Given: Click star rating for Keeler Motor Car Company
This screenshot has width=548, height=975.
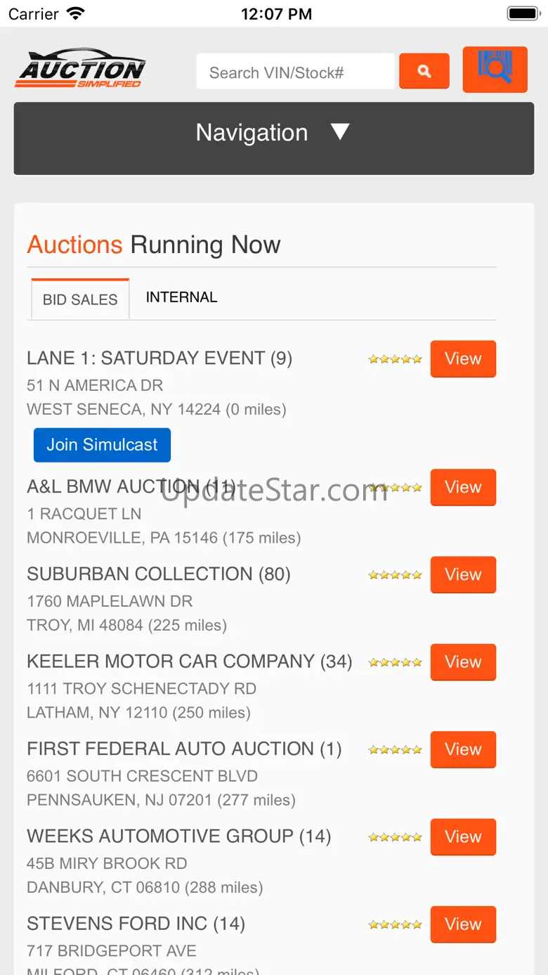Looking at the screenshot, I should tap(395, 662).
